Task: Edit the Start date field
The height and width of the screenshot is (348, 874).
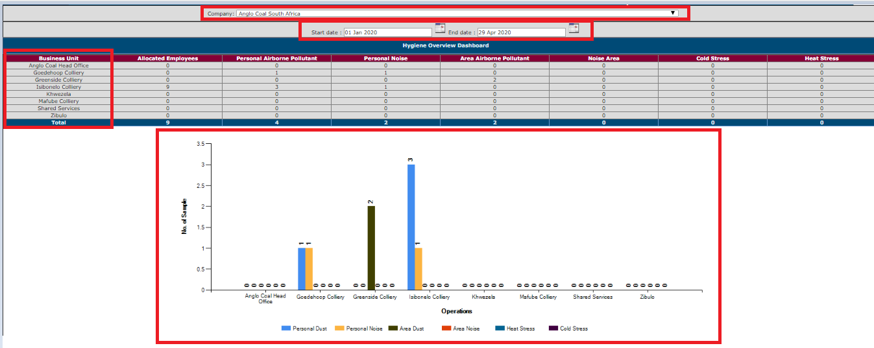Action: (x=387, y=32)
